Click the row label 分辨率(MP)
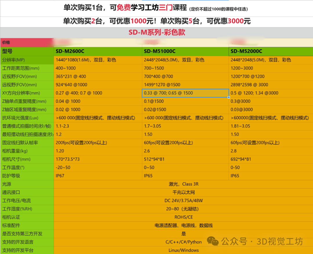313x254 pixels. tap(27, 60)
